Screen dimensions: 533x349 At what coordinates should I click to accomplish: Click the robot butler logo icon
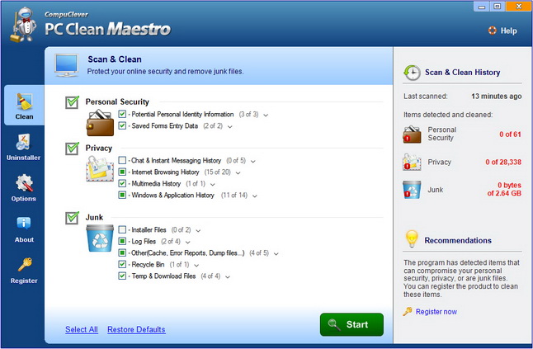[x=23, y=25]
